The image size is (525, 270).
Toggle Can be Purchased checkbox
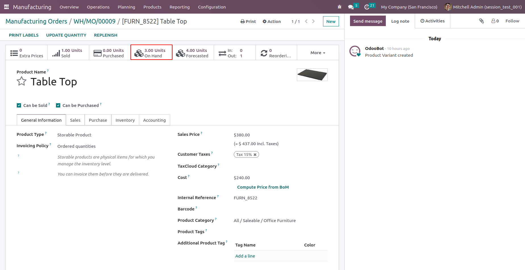(x=58, y=106)
